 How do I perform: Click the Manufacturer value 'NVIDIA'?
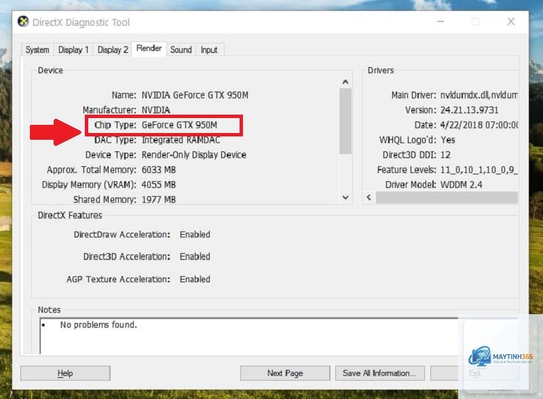tap(156, 110)
